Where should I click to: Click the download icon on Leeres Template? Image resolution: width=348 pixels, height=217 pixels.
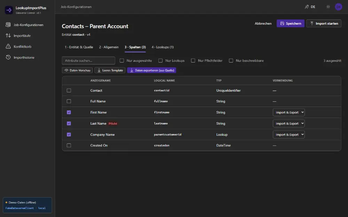tap(99, 70)
